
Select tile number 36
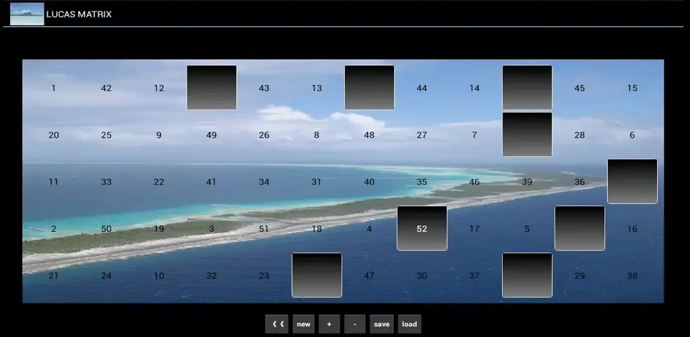coord(579,182)
